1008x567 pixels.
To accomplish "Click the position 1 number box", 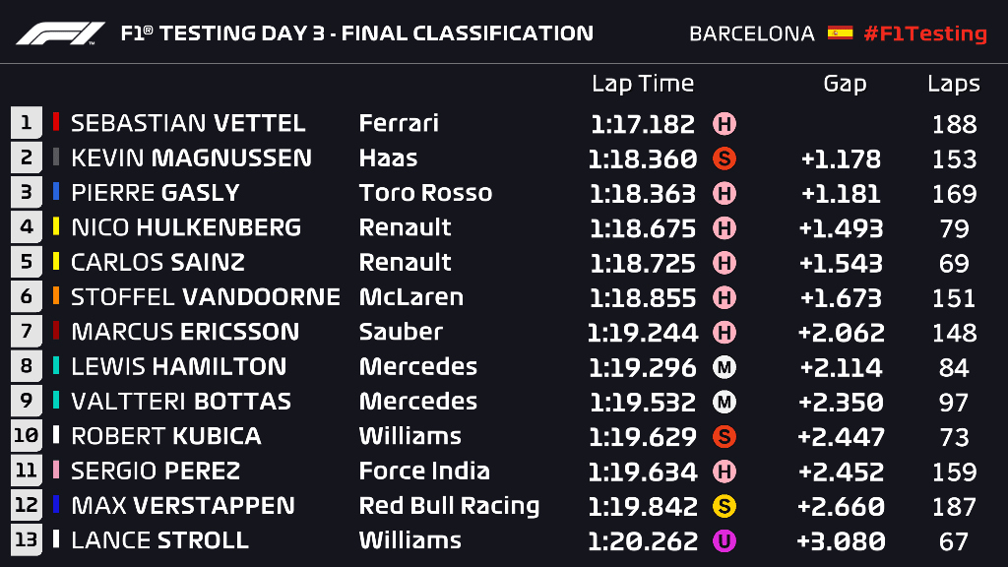I will 26,123.
